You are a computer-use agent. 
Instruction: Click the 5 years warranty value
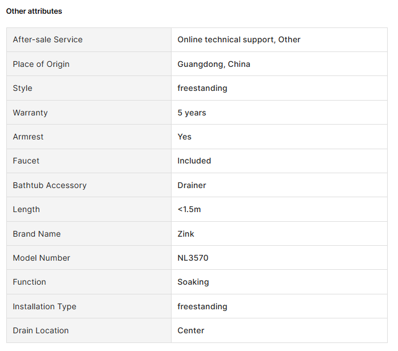click(192, 113)
